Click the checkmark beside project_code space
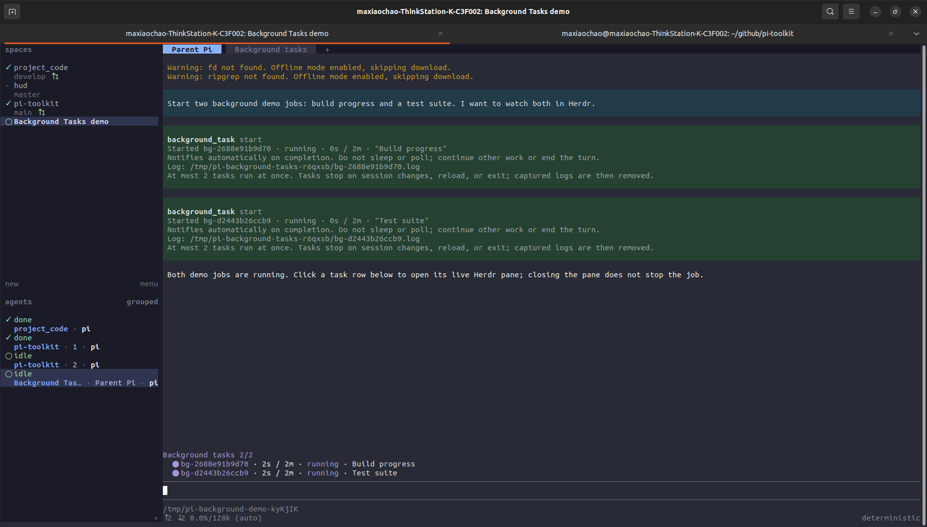927x527 pixels. pyautogui.click(x=9, y=68)
